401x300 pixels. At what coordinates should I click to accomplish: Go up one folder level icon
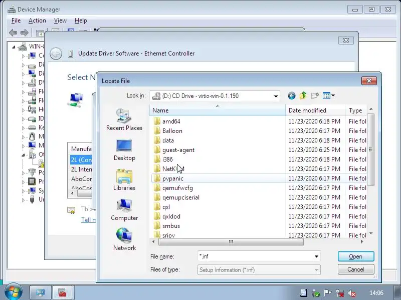click(x=303, y=95)
